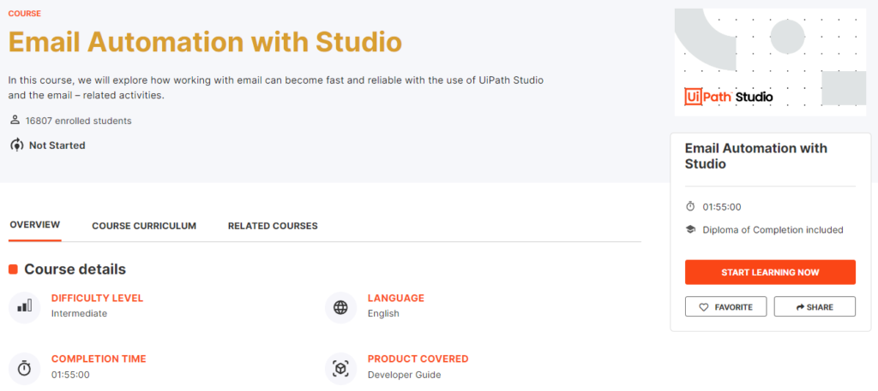This screenshot has height=391, width=878.
Task: Click the Completion Time label
Action: tap(99, 358)
